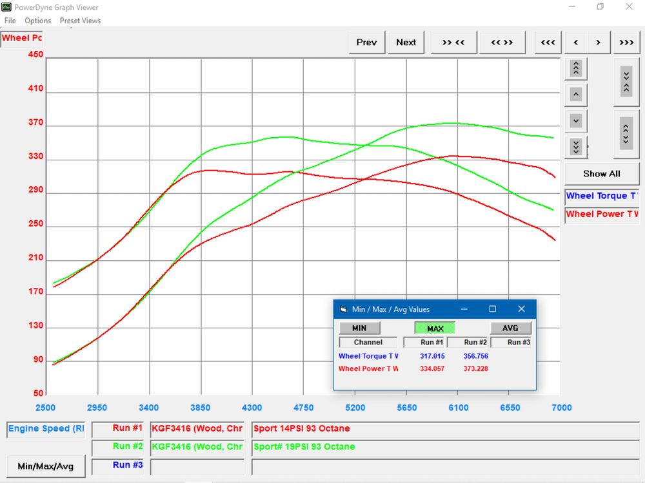Click the empty Run #3 description field
This screenshot has height=483, width=645.
446,466
